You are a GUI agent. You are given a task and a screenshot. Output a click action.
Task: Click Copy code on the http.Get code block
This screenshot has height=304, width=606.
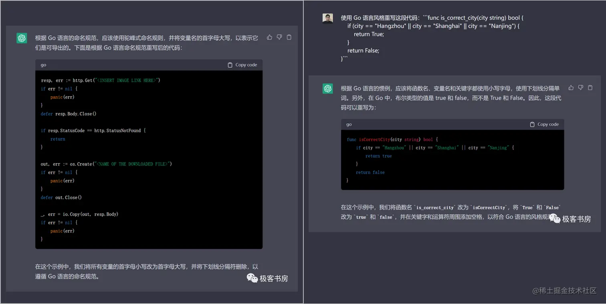tap(242, 65)
